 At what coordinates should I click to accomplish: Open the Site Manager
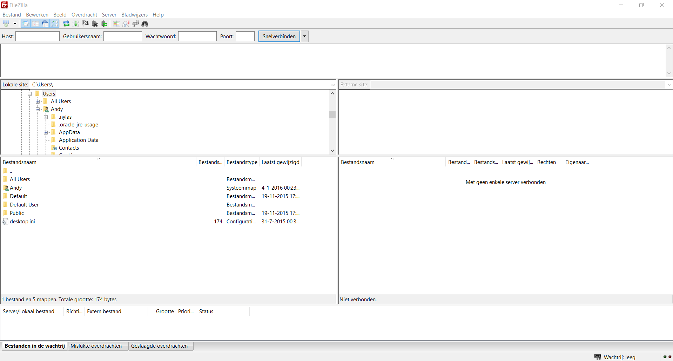(6, 24)
